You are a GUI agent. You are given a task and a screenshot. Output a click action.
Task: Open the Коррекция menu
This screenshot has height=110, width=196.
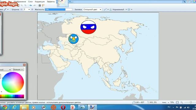coord(40,2)
